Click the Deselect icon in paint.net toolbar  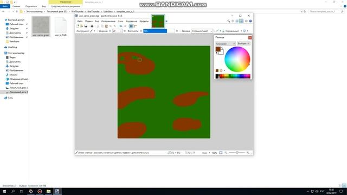(x=115, y=26)
